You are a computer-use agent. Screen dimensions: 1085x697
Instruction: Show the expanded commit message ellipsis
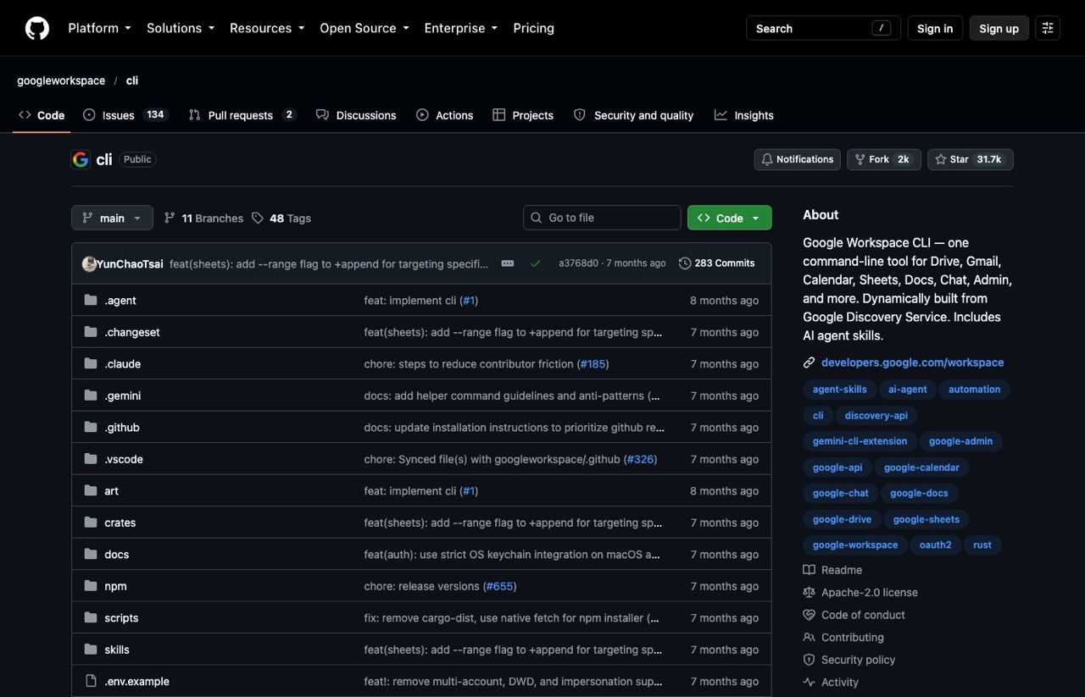coord(508,263)
